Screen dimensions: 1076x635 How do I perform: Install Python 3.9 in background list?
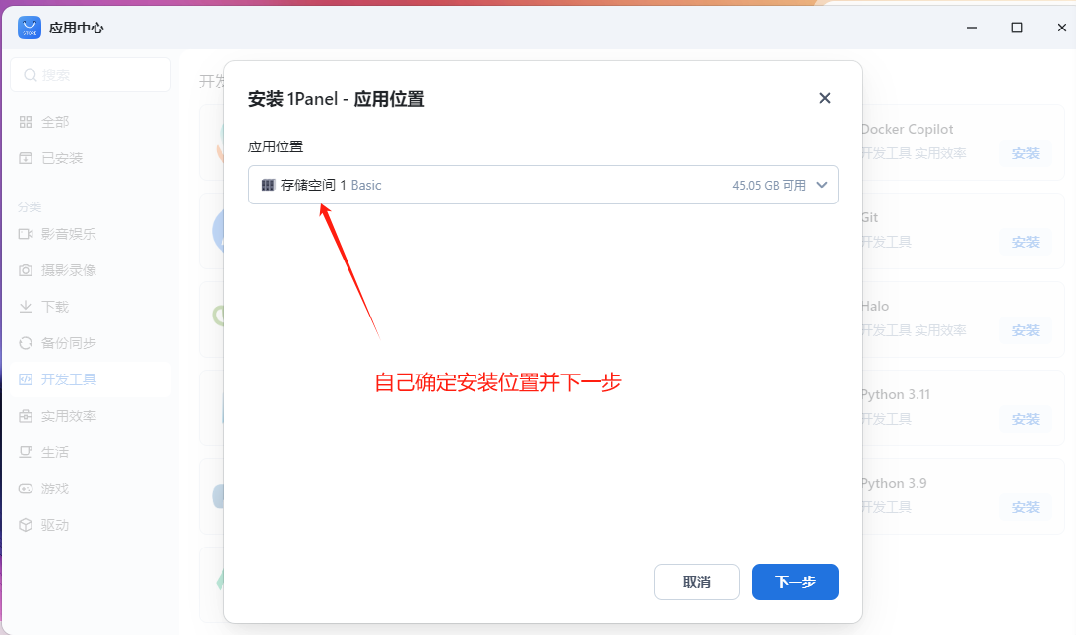(1025, 507)
